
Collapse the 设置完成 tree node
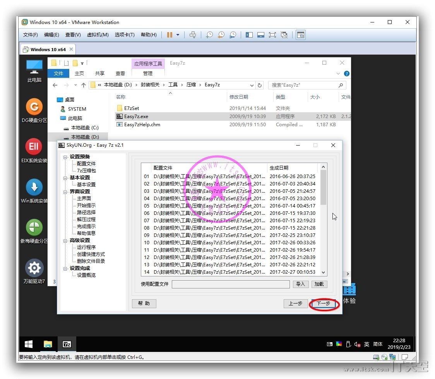pyautogui.click(x=65, y=269)
